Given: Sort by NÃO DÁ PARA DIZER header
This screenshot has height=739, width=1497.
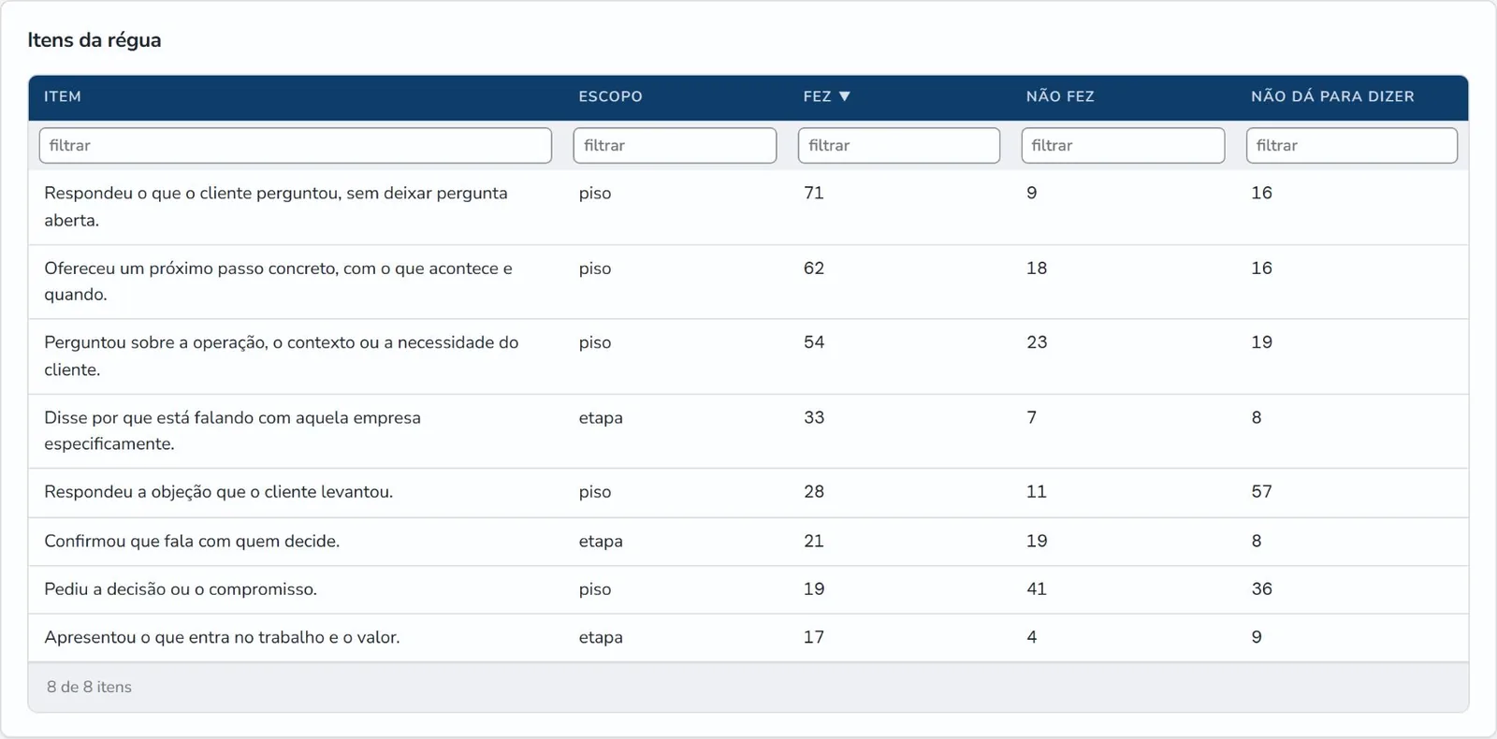Looking at the screenshot, I should pyautogui.click(x=1332, y=96).
